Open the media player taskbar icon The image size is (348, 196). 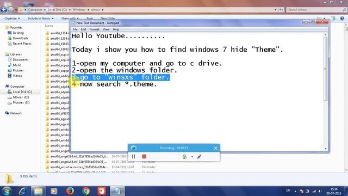(x=54, y=191)
